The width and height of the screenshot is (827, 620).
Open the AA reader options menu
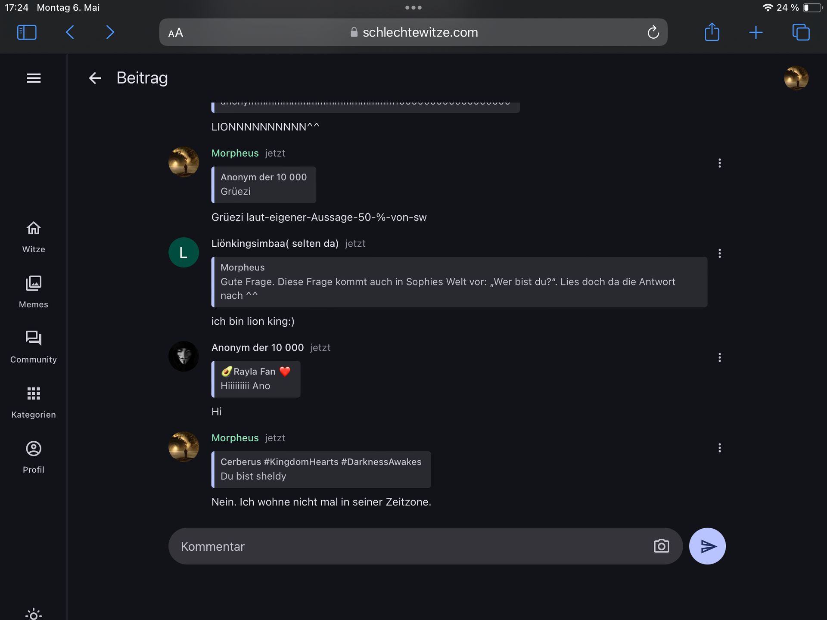point(176,33)
